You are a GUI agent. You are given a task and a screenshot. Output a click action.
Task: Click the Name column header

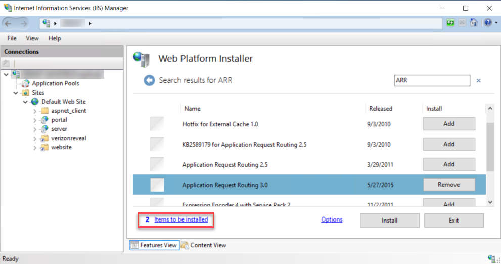click(x=192, y=109)
